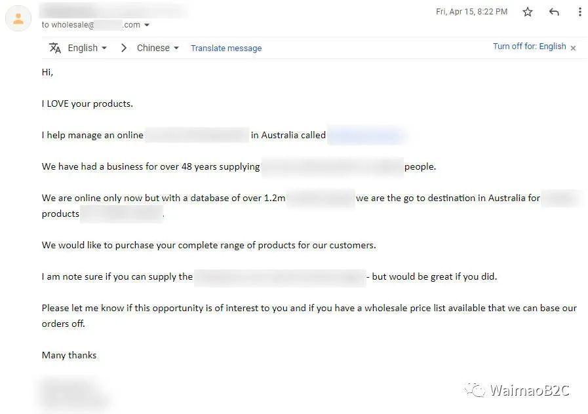588x414 pixels.
Task: Click the blurred store link after 'called'
Action: (366, 135)
